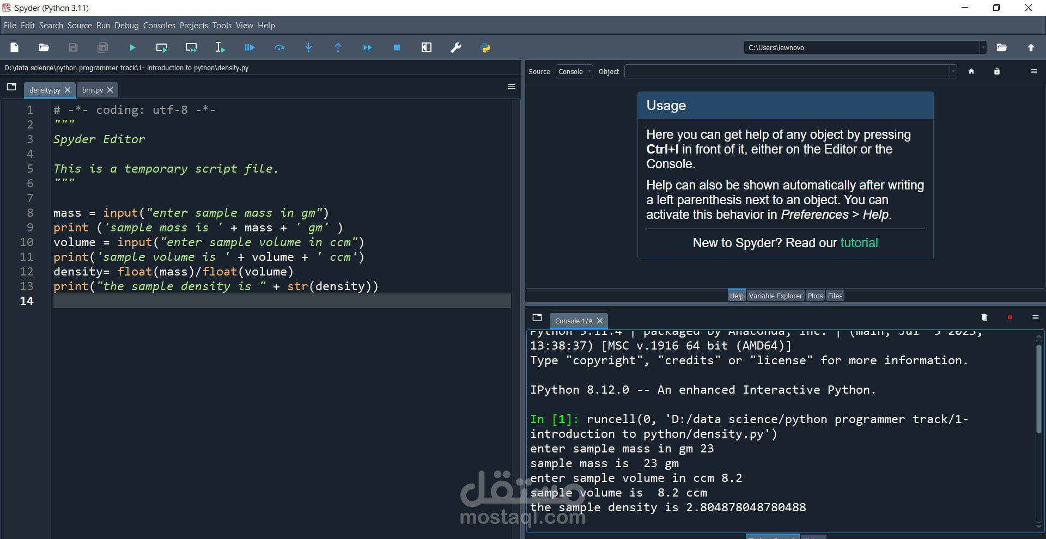The height and width of the screenshot is (539, 1046).
Task: Open the Help pane options menu
Action: (1034, 71)
